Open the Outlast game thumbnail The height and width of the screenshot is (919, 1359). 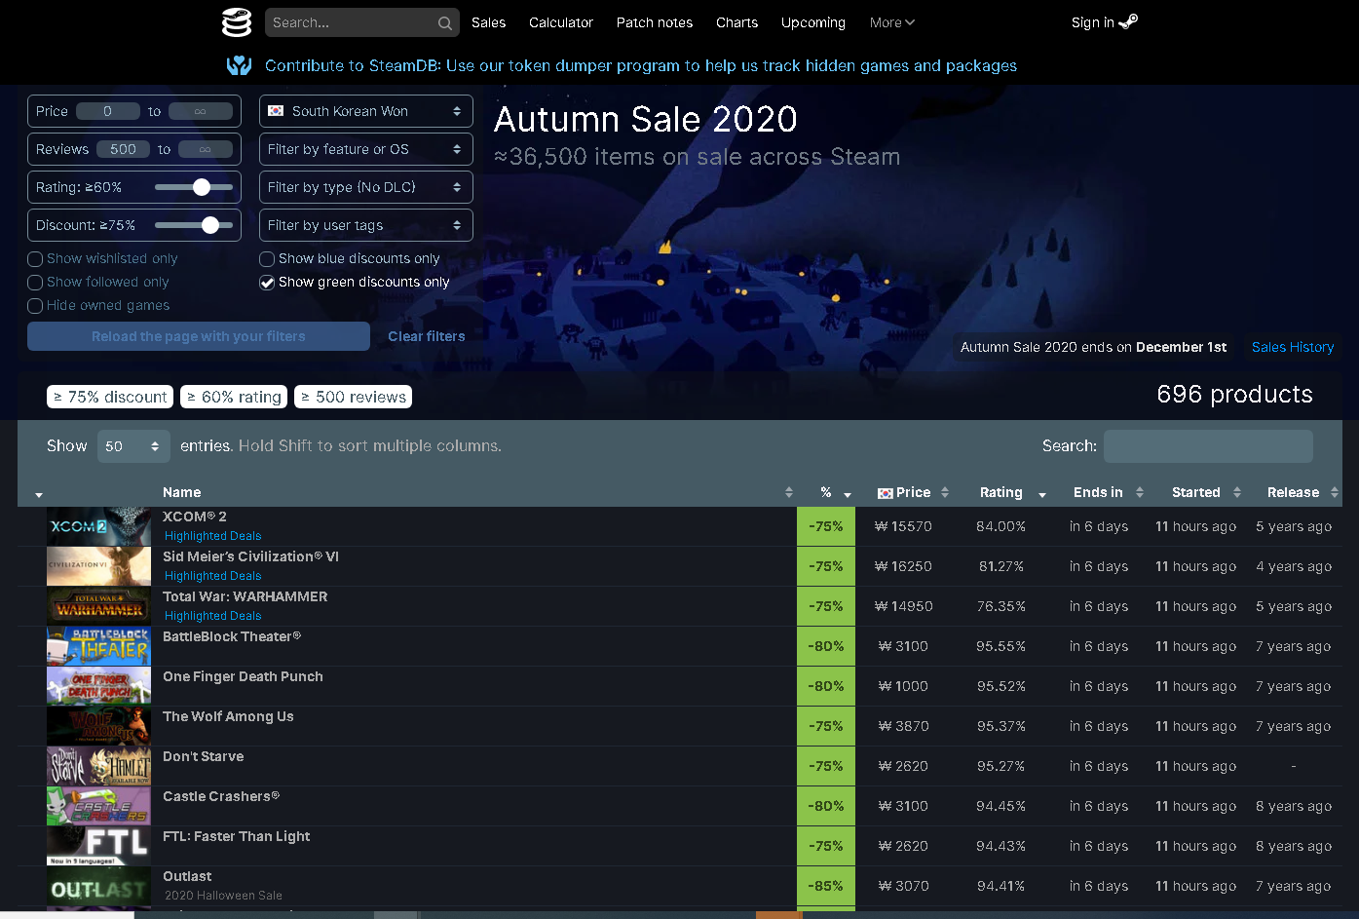[98, 886]
